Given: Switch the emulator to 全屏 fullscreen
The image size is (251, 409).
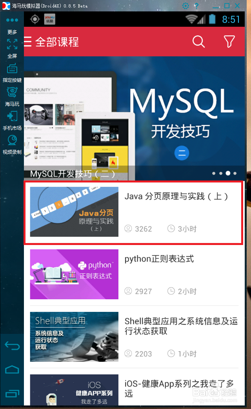Looking at the screenshot, I should (12, 48).
